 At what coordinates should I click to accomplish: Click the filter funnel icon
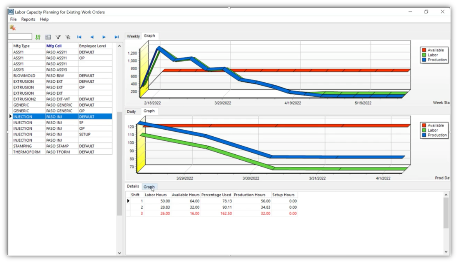(x=58, y=37)
